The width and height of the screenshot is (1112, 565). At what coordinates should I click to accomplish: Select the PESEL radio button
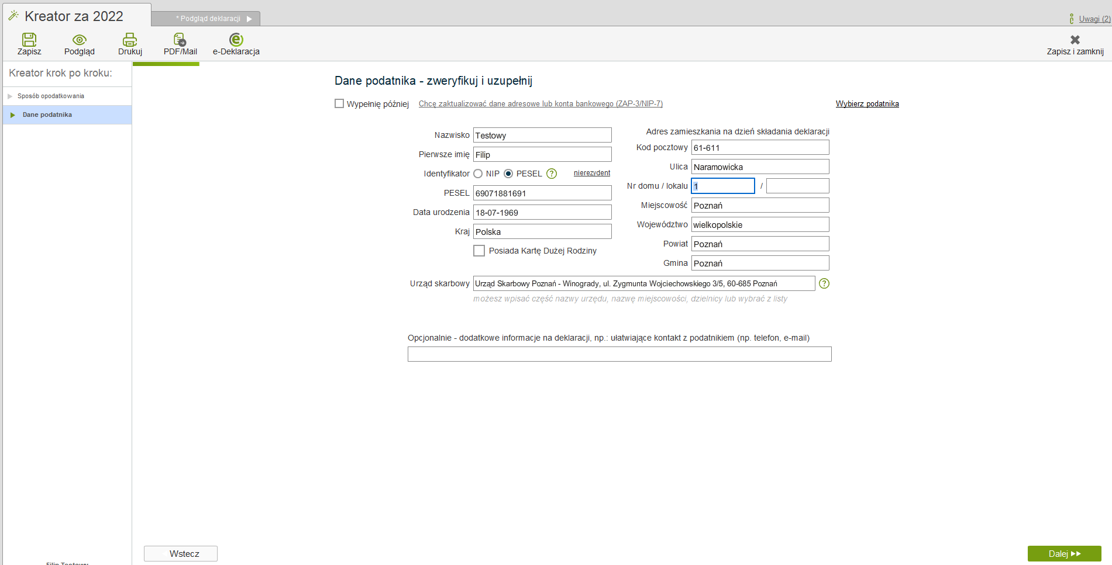tap(508, 174)
